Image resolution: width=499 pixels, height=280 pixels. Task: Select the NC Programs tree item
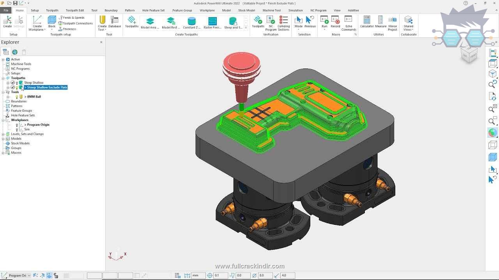pos(20,69)
